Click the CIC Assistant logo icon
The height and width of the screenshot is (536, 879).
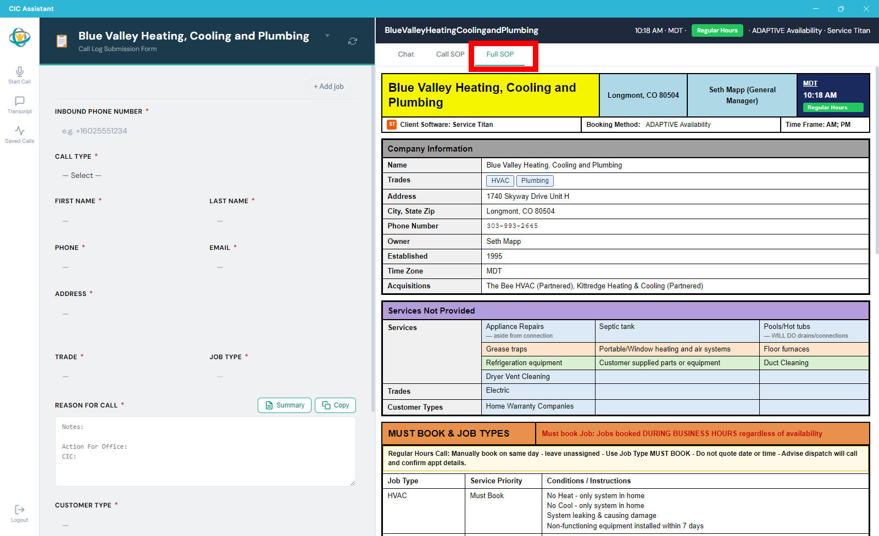20,37
